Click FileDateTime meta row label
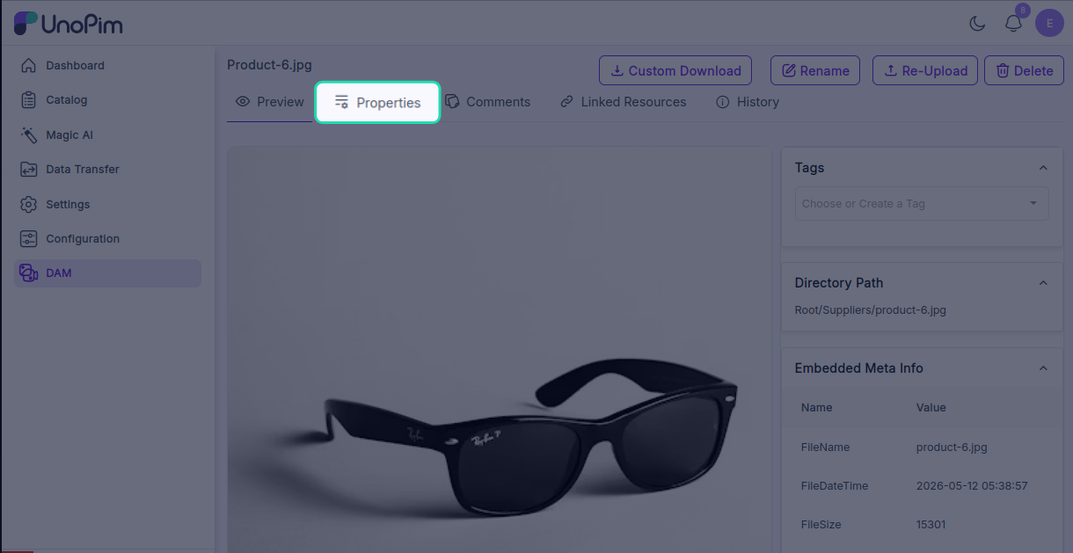The image size is (1073, 553). tap(835, 486)
